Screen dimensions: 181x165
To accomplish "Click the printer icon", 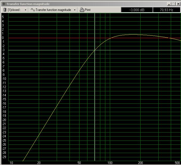I will coord(82,10).
